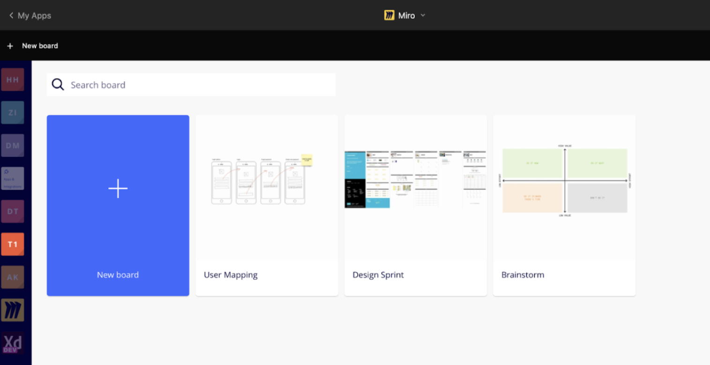Go back to My Apps
This screenshot has width=710, height=365.
point(30,15)
